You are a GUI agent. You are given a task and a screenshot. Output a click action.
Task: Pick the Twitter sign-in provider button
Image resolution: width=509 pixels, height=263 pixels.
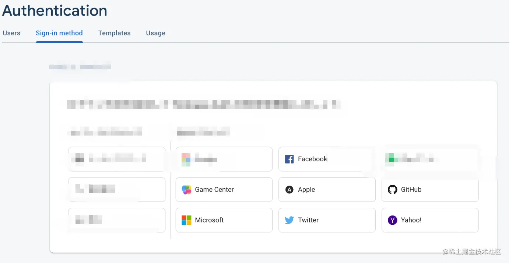(x=327, y=220)
